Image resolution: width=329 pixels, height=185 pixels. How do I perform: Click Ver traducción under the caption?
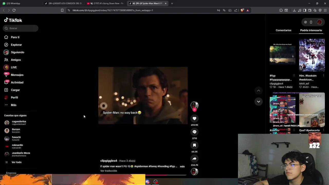109,171
